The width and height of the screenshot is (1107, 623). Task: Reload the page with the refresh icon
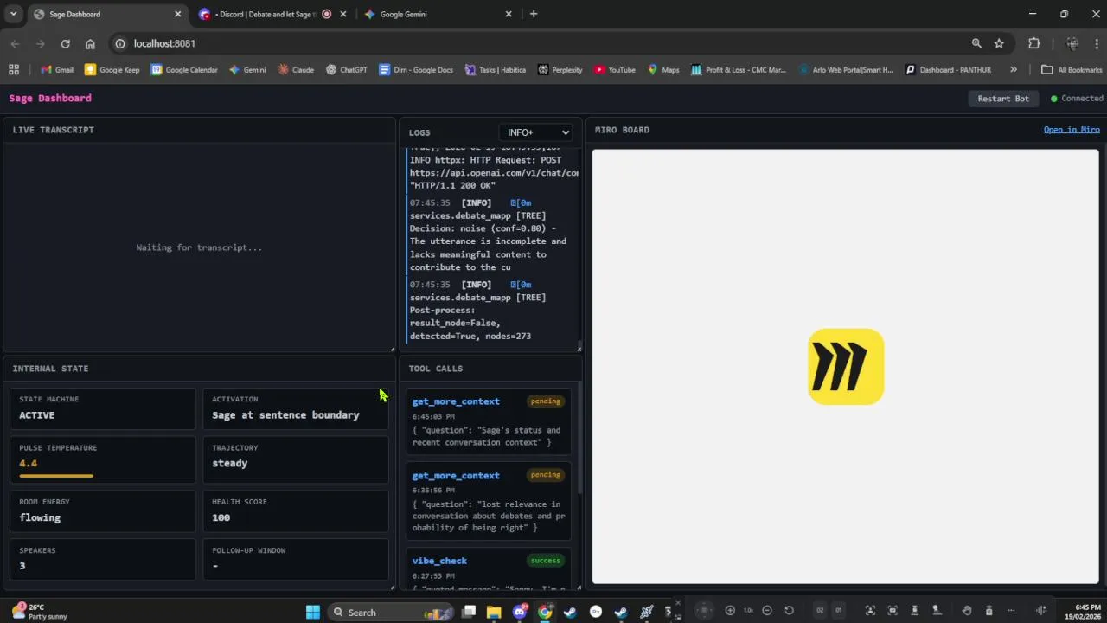coord(65,43)
